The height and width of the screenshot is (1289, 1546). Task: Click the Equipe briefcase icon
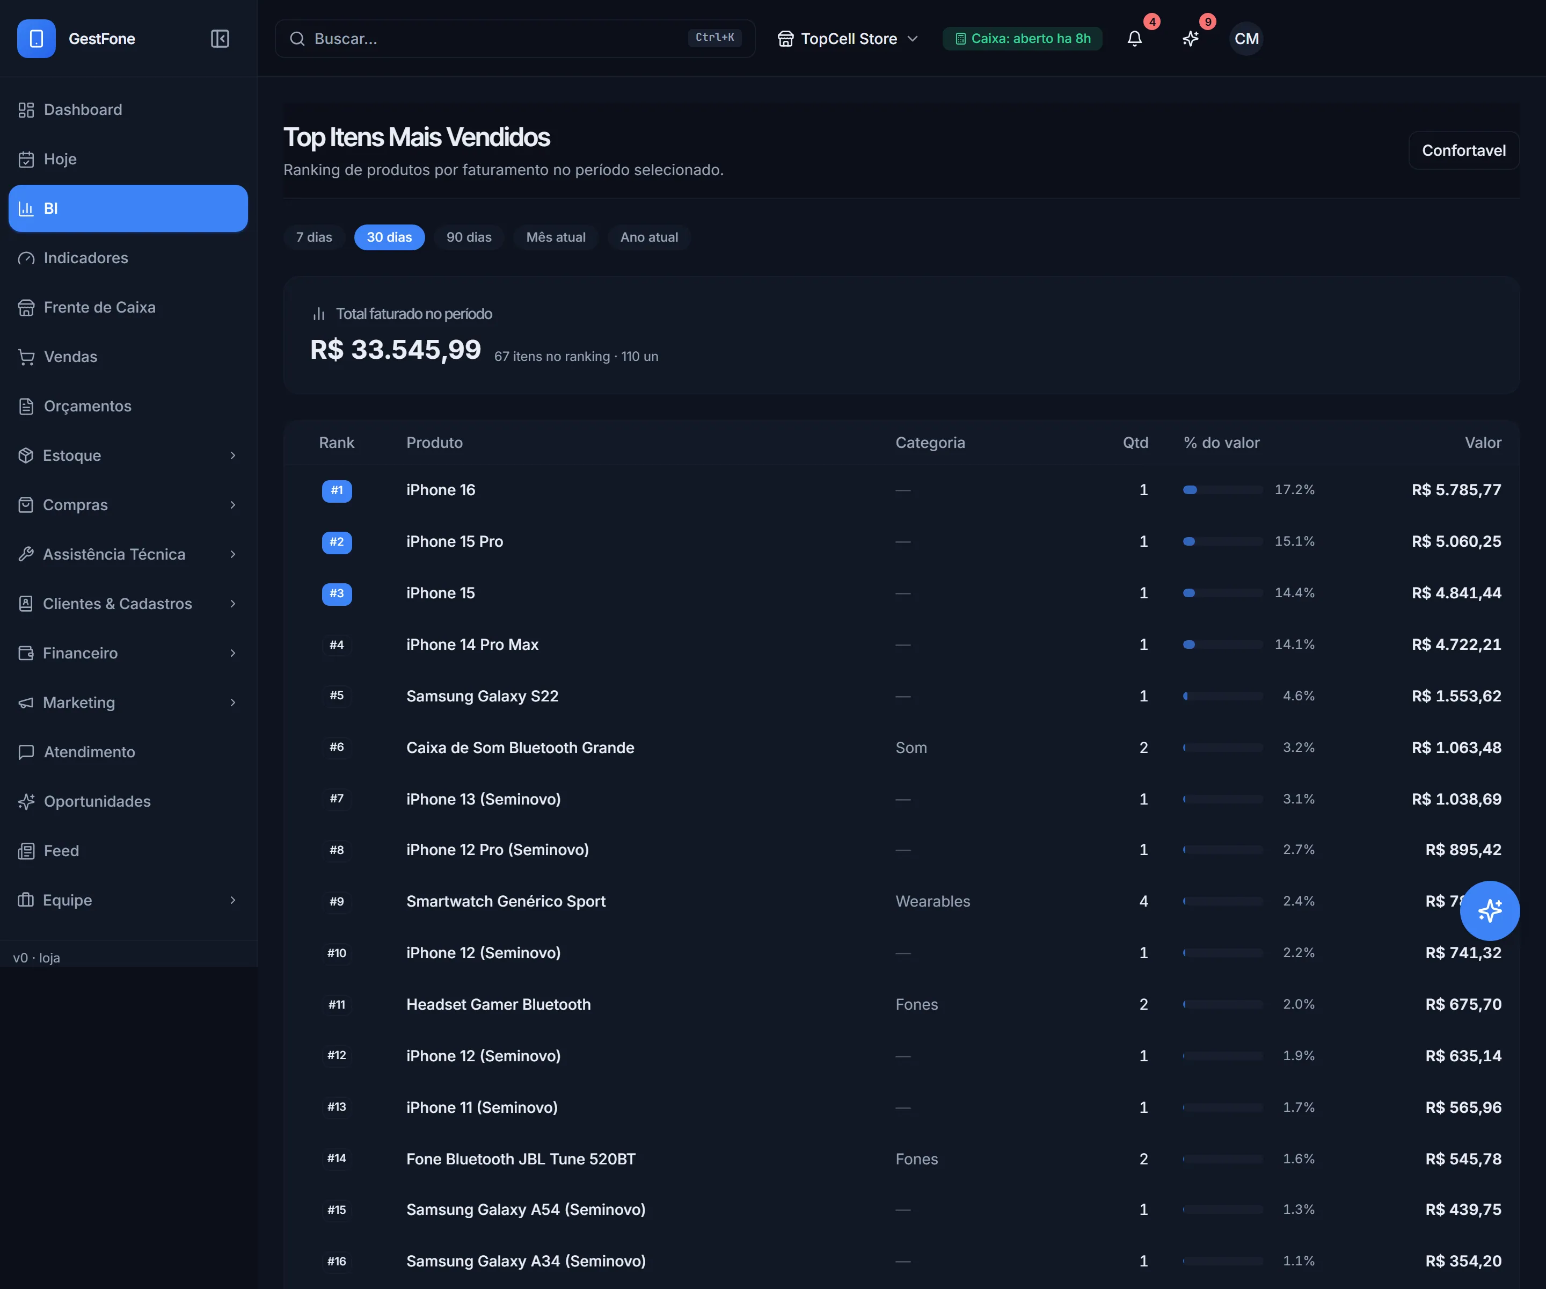[x=26, y=900]
